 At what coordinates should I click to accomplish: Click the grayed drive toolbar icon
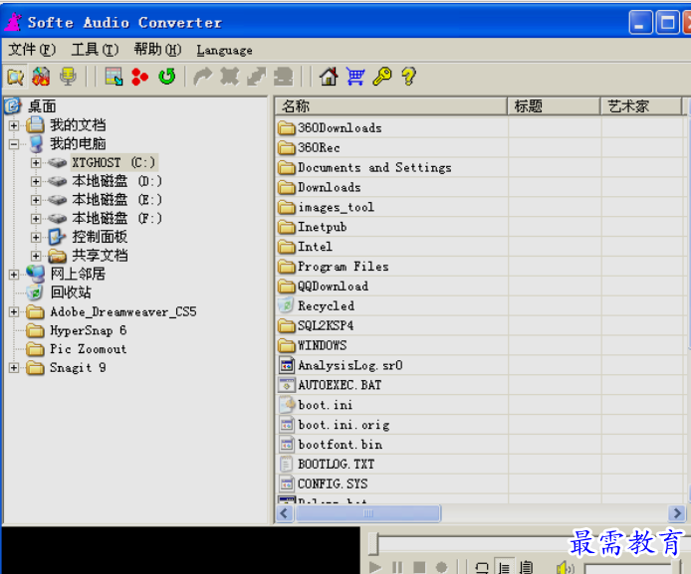(x=284, y=77)
